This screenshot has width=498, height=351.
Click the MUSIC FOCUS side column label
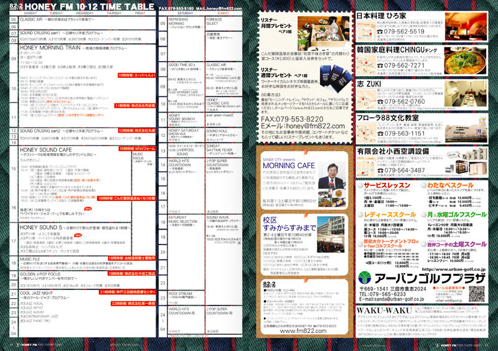click(x=138, y=156)
